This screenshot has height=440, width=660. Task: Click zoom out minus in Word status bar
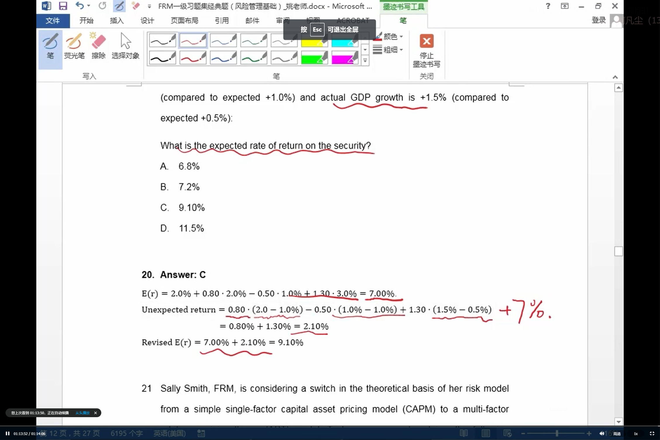pyautogui.click(x=523, y=433)
